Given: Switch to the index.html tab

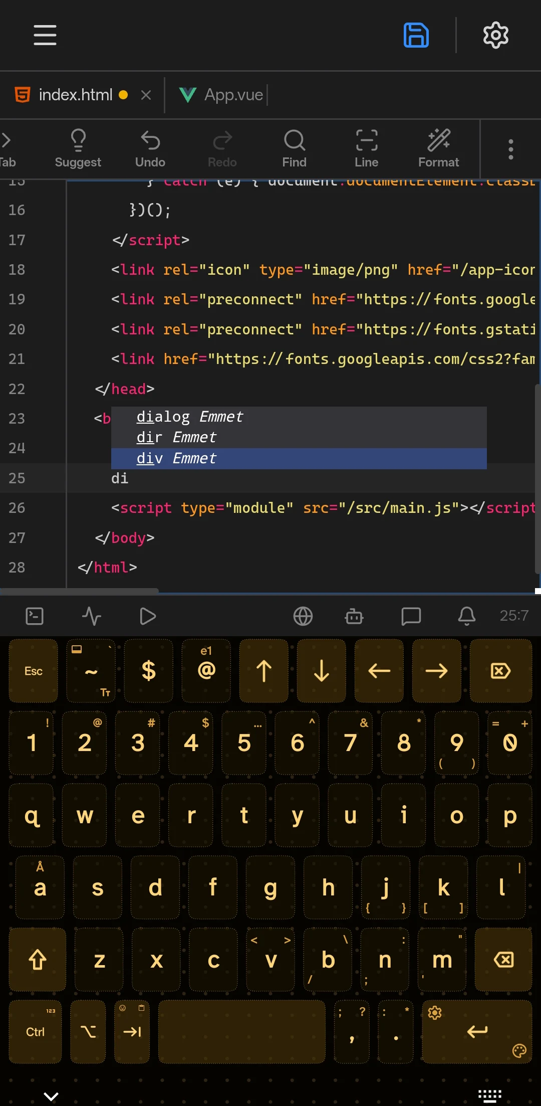Looking at the screenshot, I should click(x=76, y=95).
